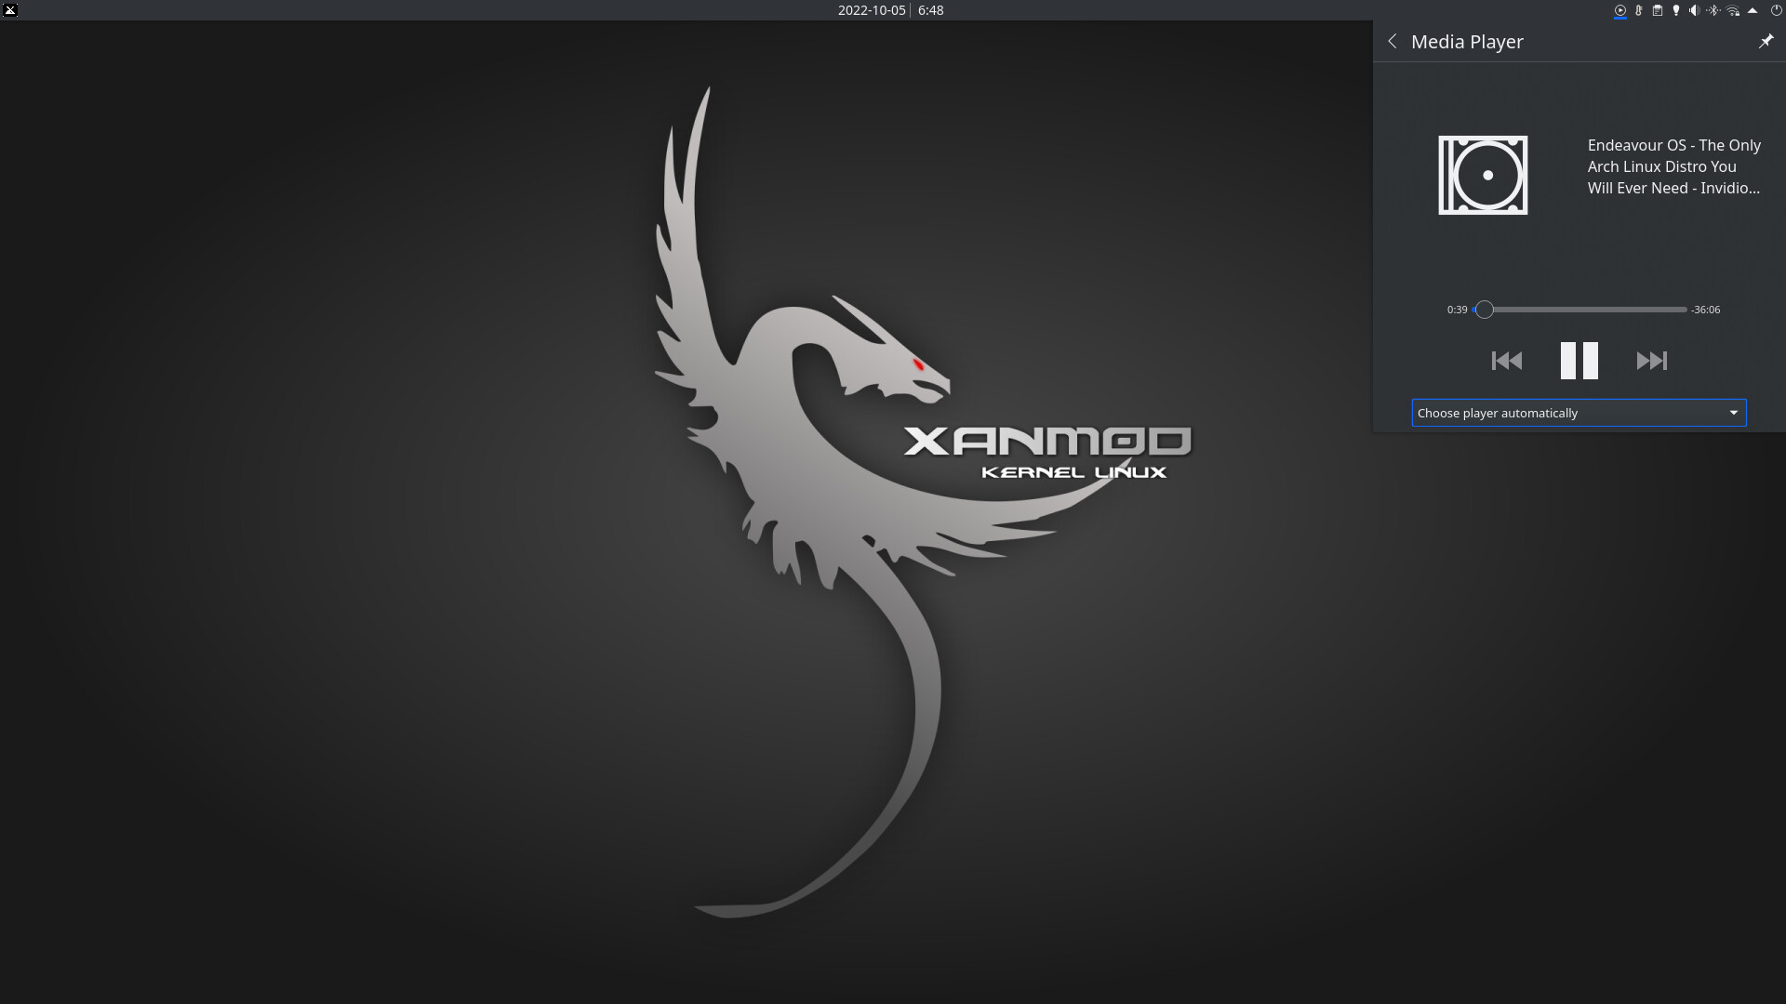Expand hidden system tray icons arrow
1786x1004 pixels.
pos(1753,10)
